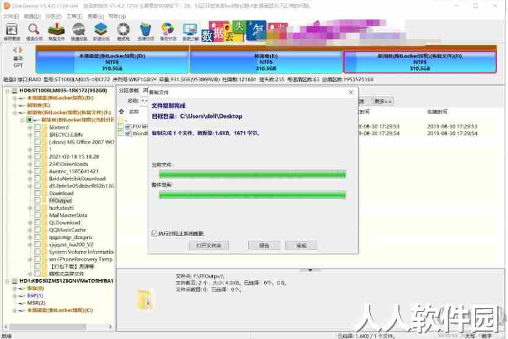Click the data recovery banner in toolbar
Image resolution: width=508 pixels, height=339 pixels.
[245, 32]
